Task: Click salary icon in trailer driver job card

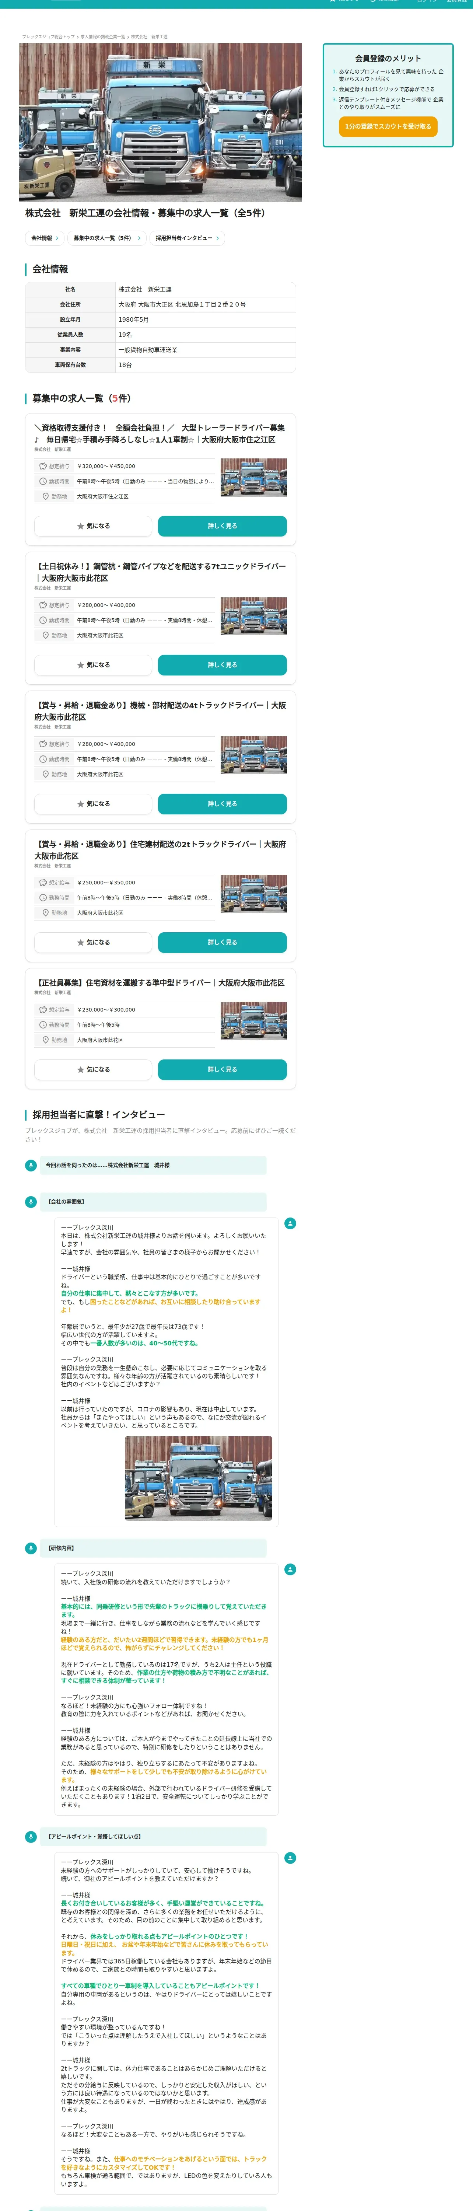Action: click(43, 466)
